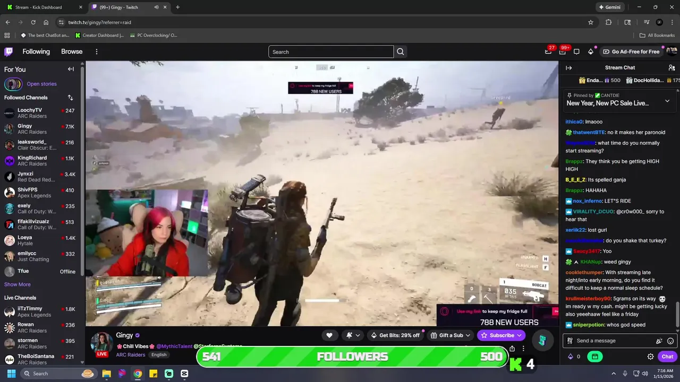Click Get Bits: 29% off button

tap(395, 335)
